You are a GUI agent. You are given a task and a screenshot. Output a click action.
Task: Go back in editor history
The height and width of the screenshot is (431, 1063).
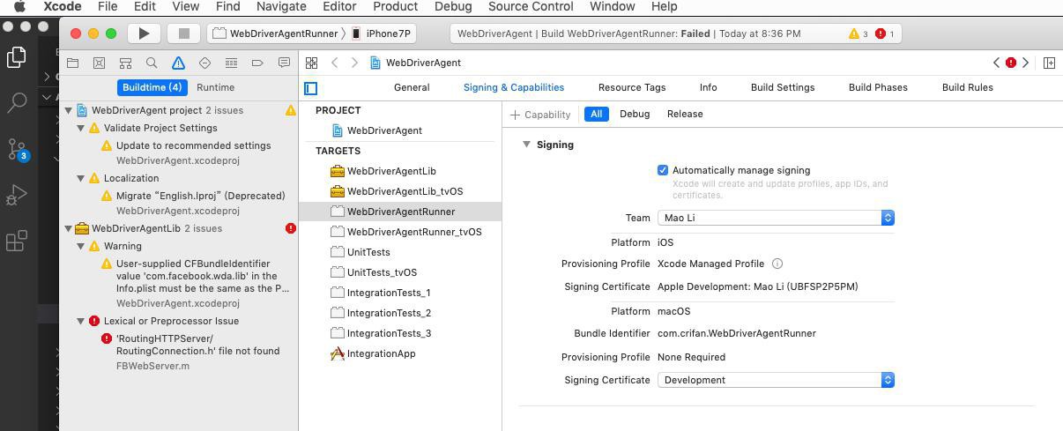click(x=335, y=63)
